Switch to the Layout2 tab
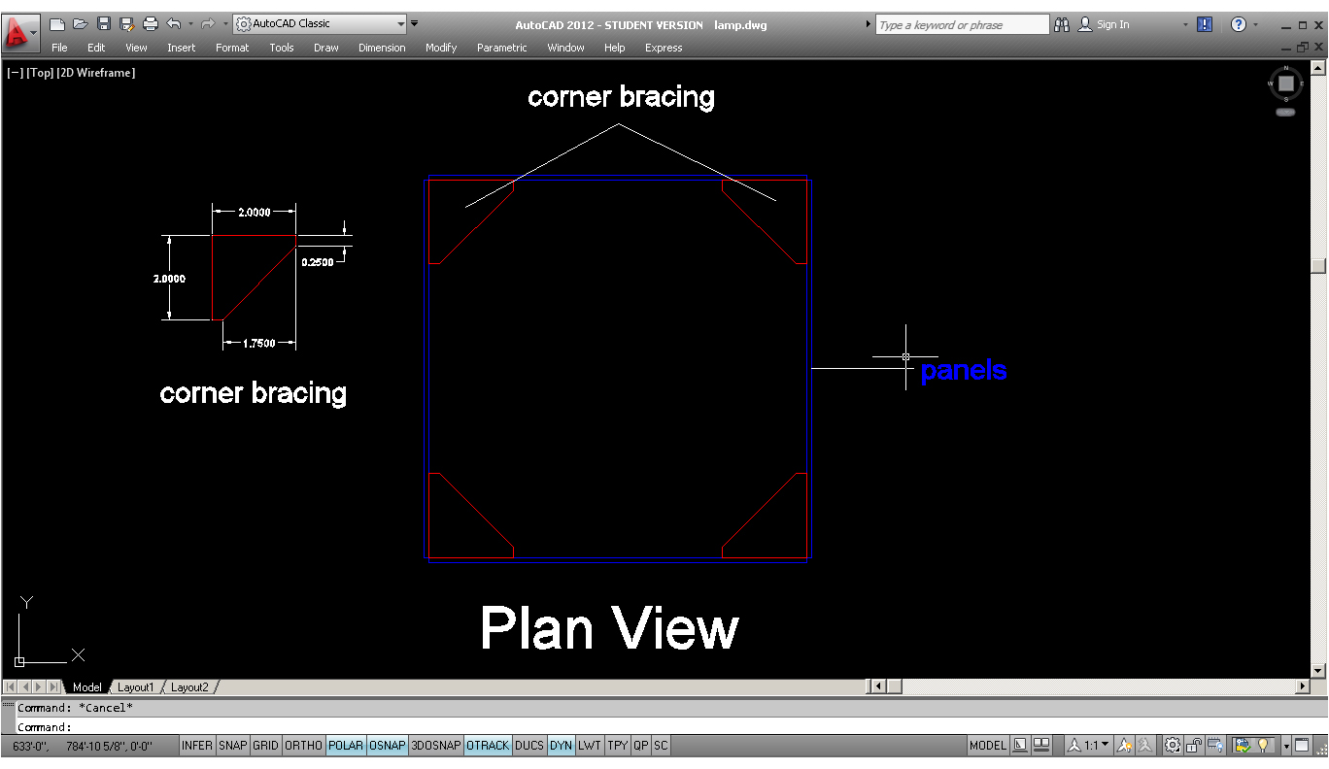The image size is (1329, 769). [x=189, y=687]
